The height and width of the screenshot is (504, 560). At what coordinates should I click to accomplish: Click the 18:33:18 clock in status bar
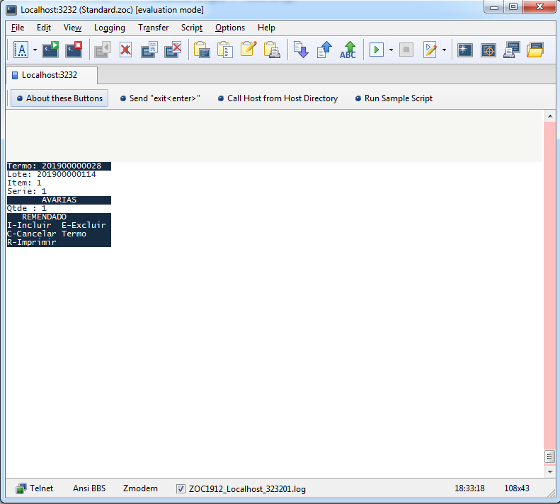(x=469, y=488)
